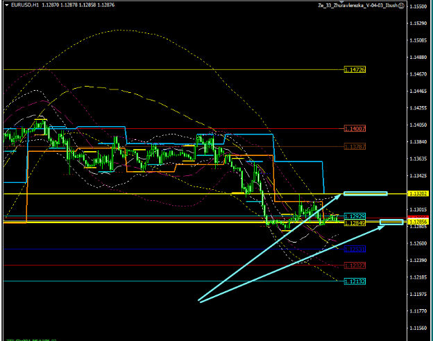Click the horizontal yellow line at 1.14726 level
Image resolution: width=433 pixels, height=341 pixels.
coord(173,70)
